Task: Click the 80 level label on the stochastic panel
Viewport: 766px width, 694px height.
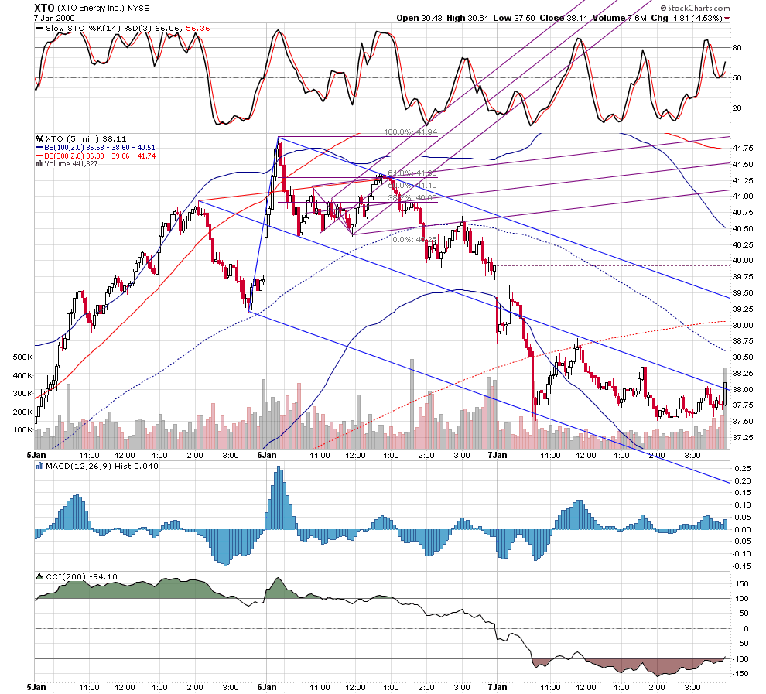Action: 737,47
